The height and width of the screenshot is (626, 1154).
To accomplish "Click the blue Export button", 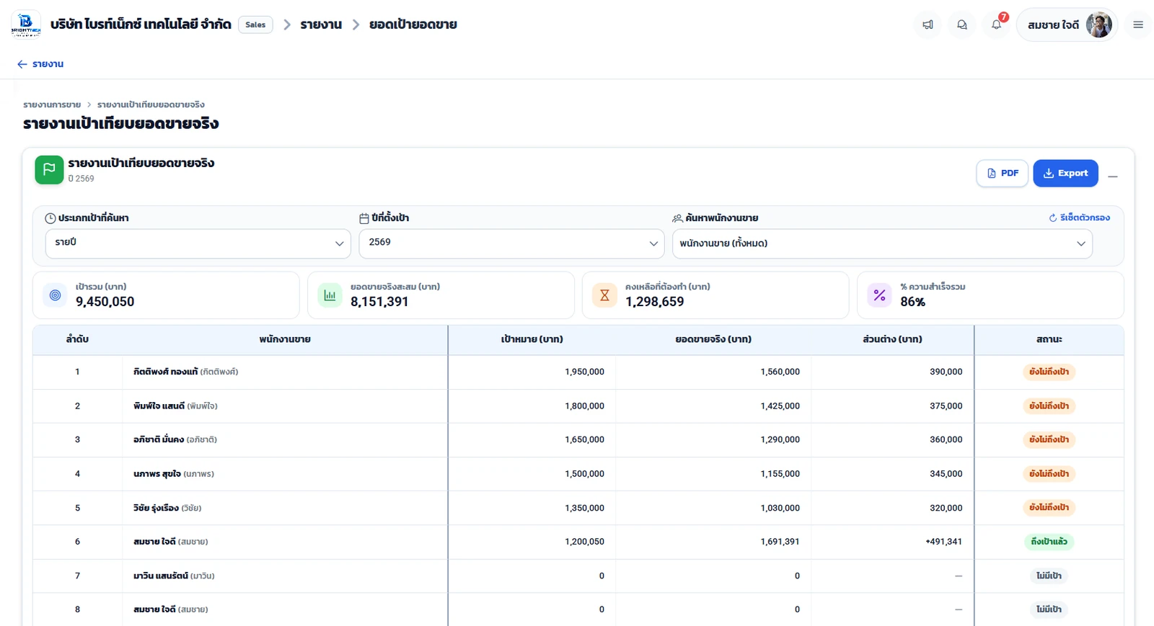I will tap(1065, 173).
